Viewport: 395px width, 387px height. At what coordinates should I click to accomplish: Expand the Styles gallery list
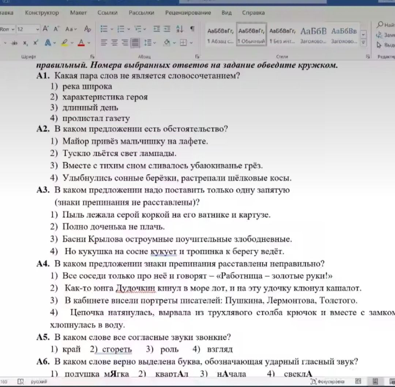[x=363, y=42]
